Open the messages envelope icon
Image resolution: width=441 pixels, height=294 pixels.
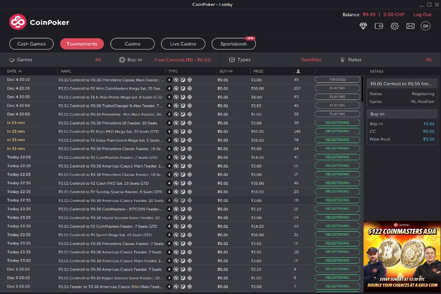pyautogui.click(x=410, y=25)
